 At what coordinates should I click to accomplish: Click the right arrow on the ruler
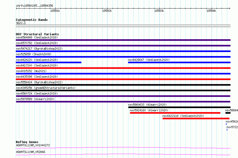click(x=230, y=8)
